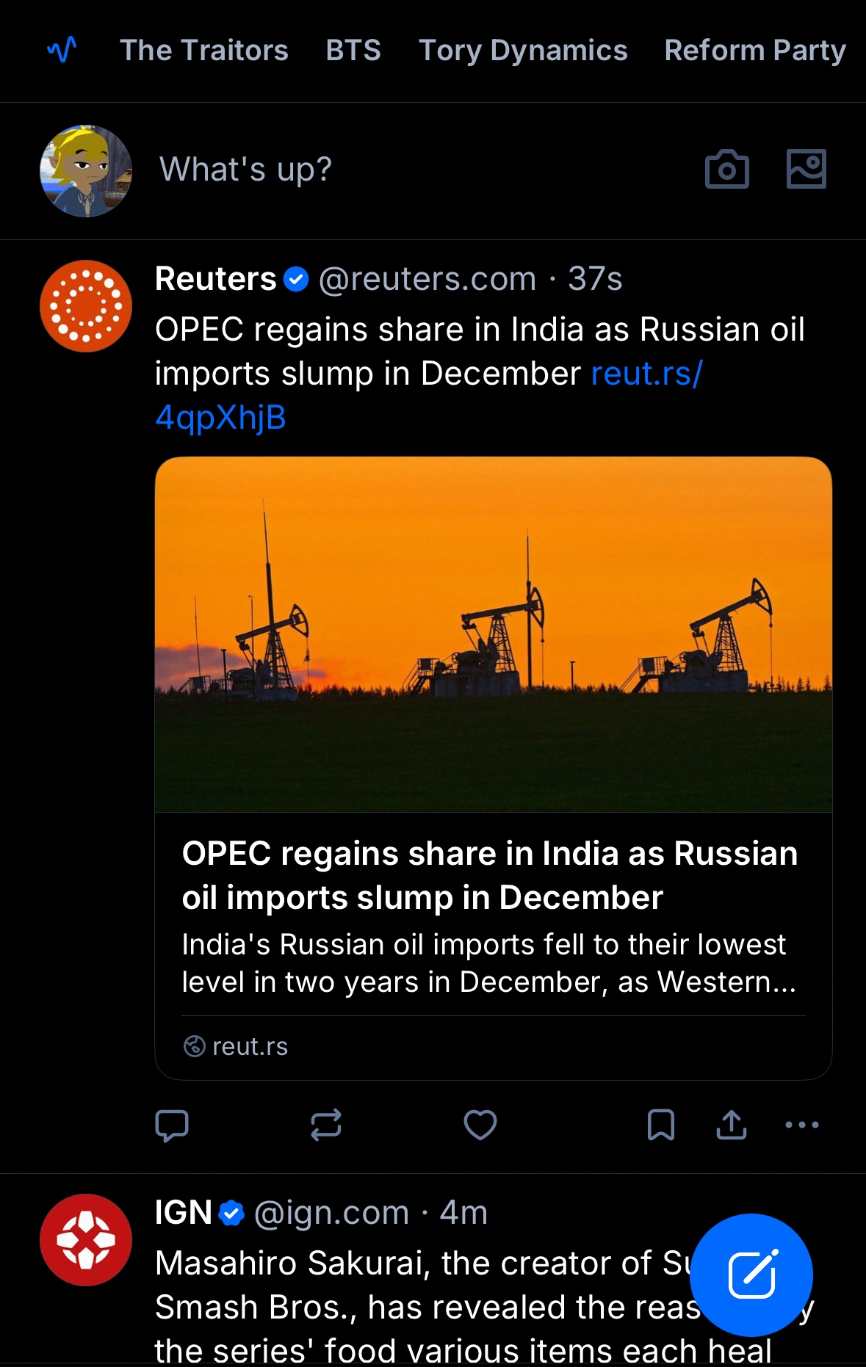This screenshot has height=1367, width=866.
Task: Select the BTS trending topic
Action: [x=353, y=50]
